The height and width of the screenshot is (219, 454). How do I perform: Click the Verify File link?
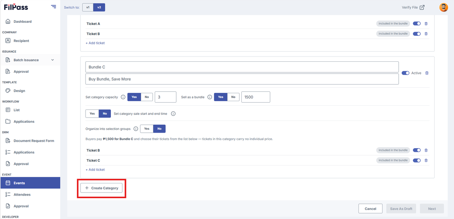[x=413, y=7]
